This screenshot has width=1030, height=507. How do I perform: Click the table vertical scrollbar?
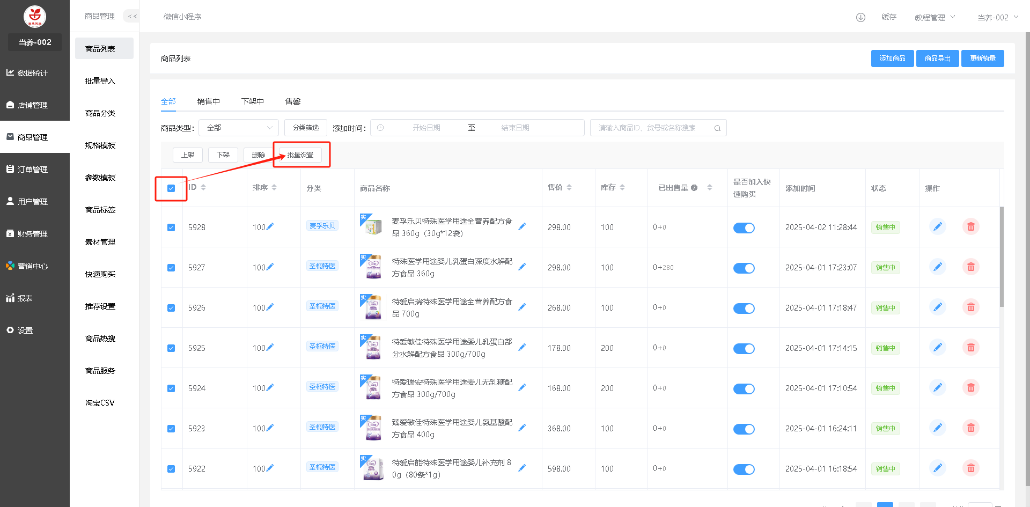tap(1002, 258)
